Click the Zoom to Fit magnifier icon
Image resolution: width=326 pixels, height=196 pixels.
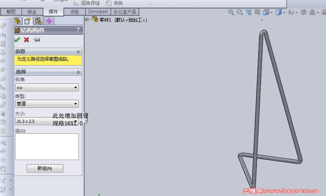pos(231,12)
